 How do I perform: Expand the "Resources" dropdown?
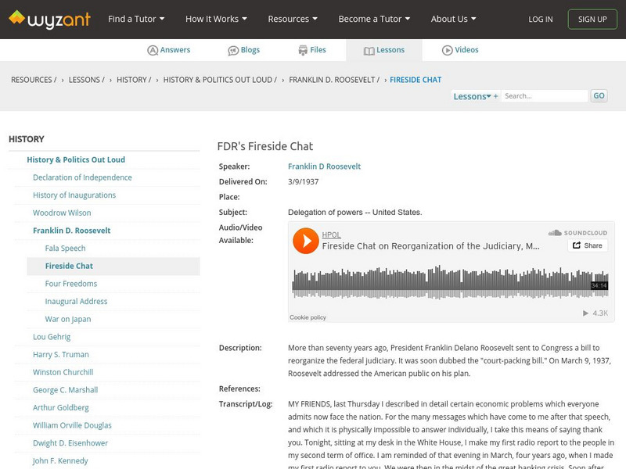(x=293, y=19)
